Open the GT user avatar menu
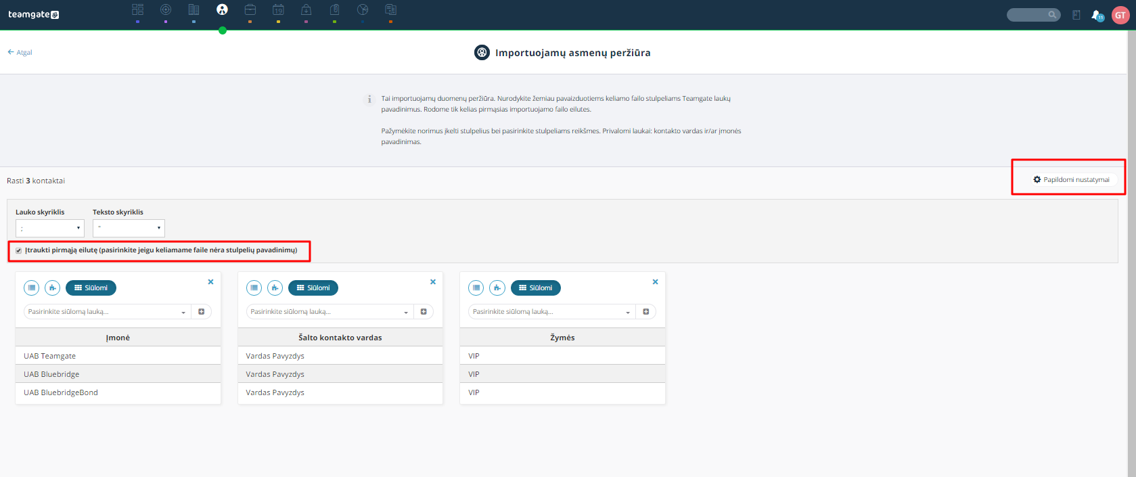1136x477 pixels. [1120, 15]
